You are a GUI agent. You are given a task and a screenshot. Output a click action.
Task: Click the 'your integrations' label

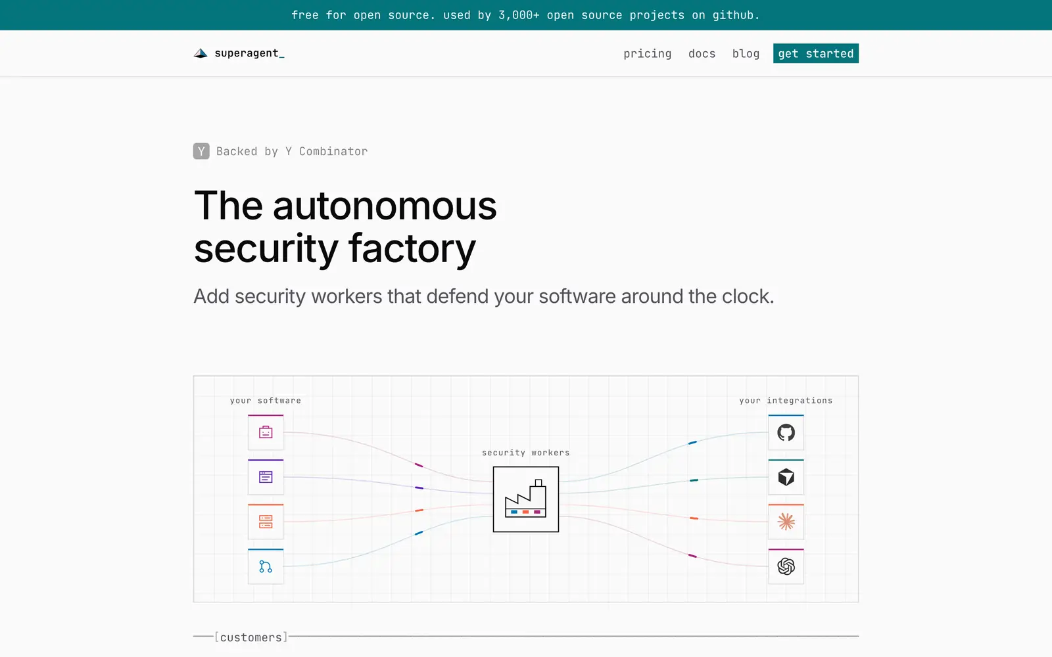tap(786, 400)
